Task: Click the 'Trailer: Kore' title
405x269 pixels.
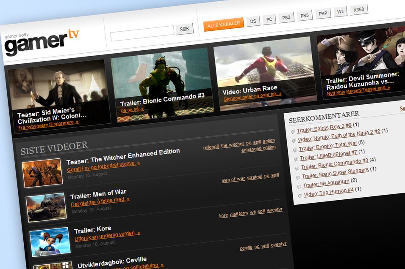Action: pyautogui.click(x=92, y=229)
